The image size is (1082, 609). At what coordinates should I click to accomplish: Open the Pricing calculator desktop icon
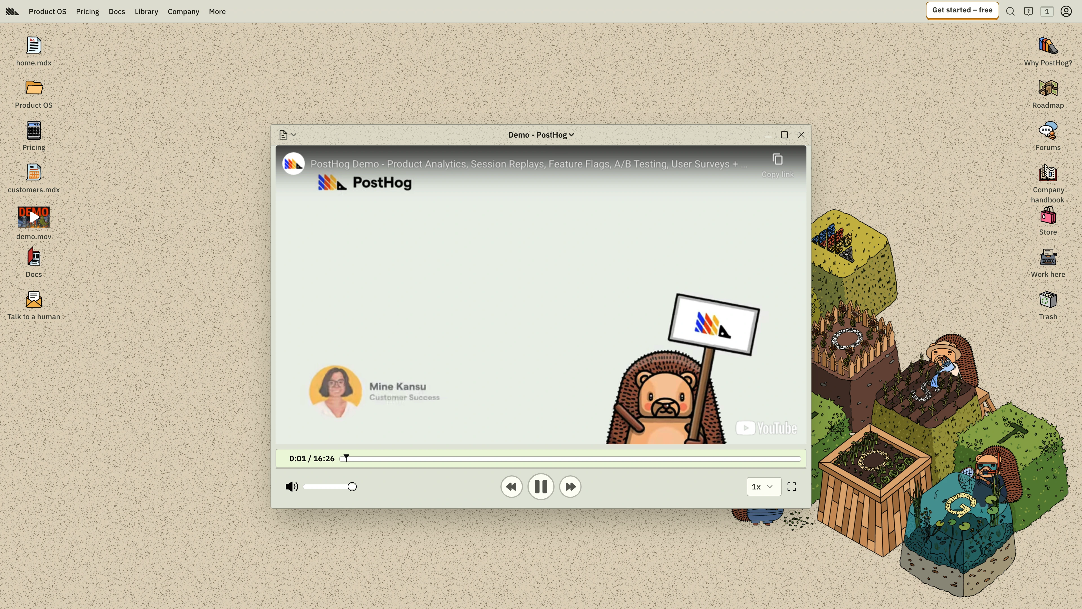click(34, 130)
